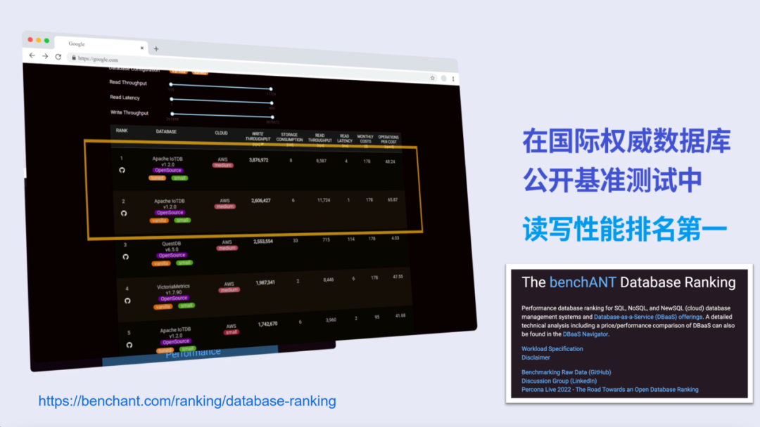This screenshot has width=760, height=427.
Task: Open GitHub icon in the VictoriaMetrics row
Action: 127,301
